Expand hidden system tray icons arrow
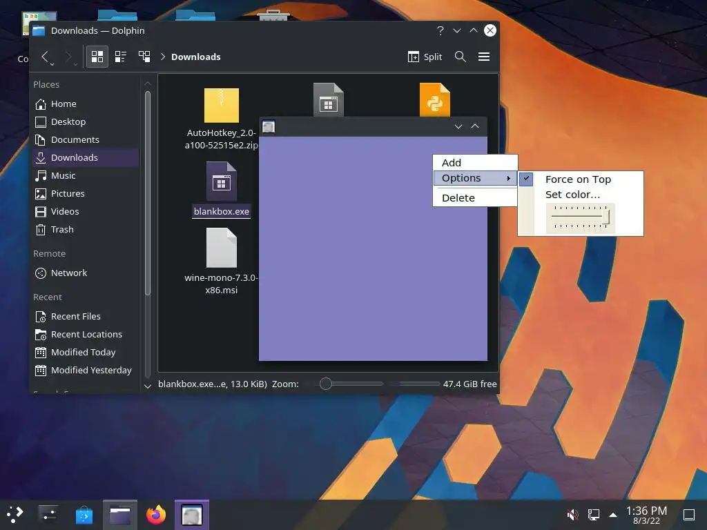Viewport: 707px width, 530px height. tap(613, 514)
